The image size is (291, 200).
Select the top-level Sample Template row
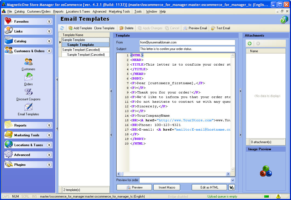point(86,40)
